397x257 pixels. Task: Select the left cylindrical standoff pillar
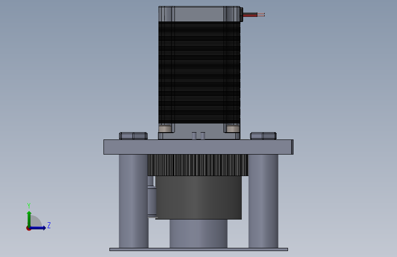tap(133, 201)
